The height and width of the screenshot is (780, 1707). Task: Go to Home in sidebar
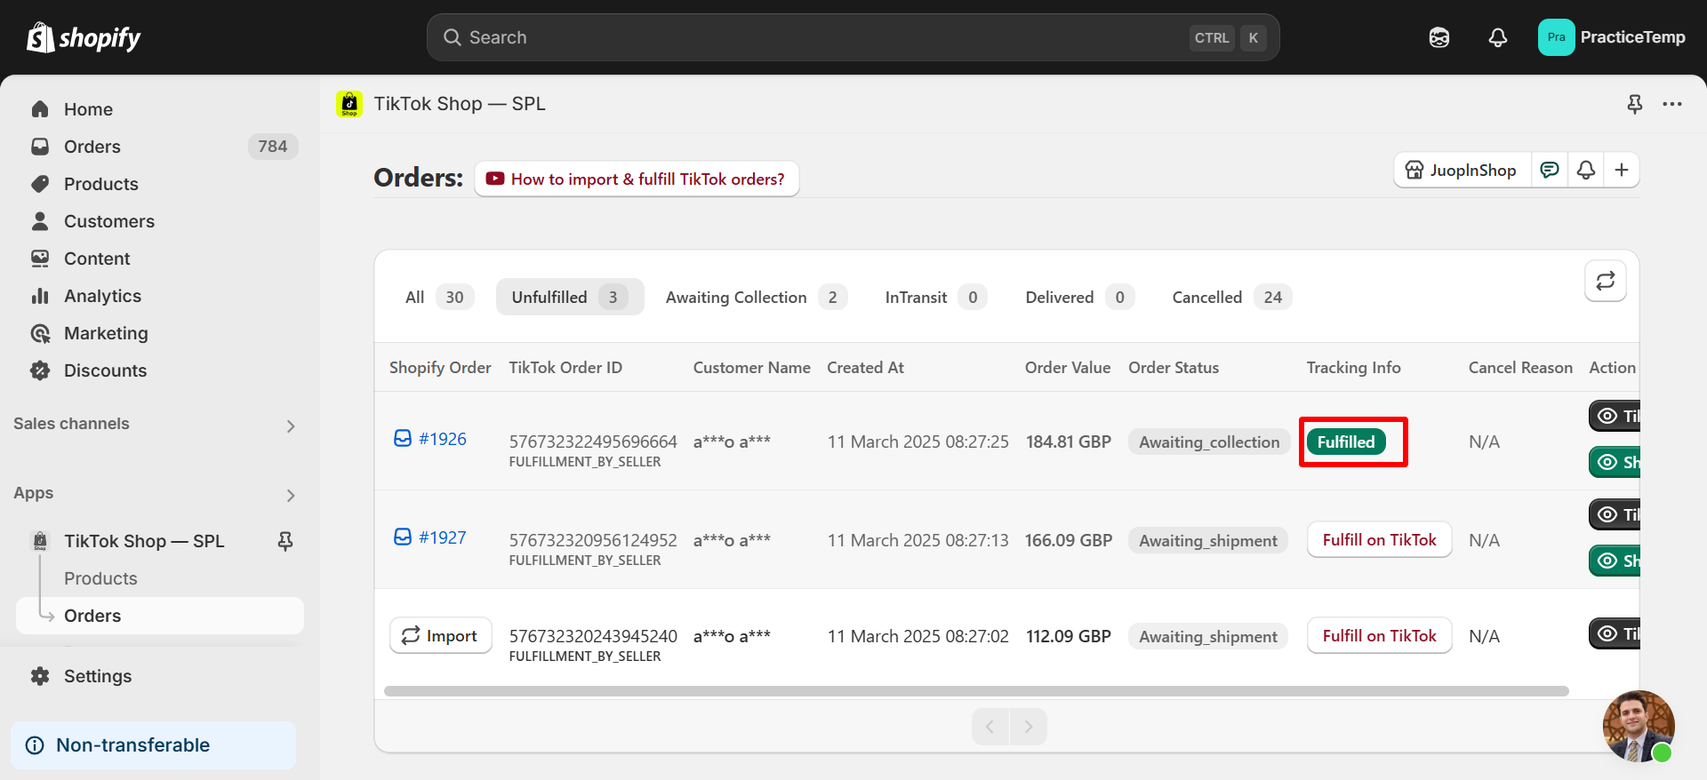(88, 109)
